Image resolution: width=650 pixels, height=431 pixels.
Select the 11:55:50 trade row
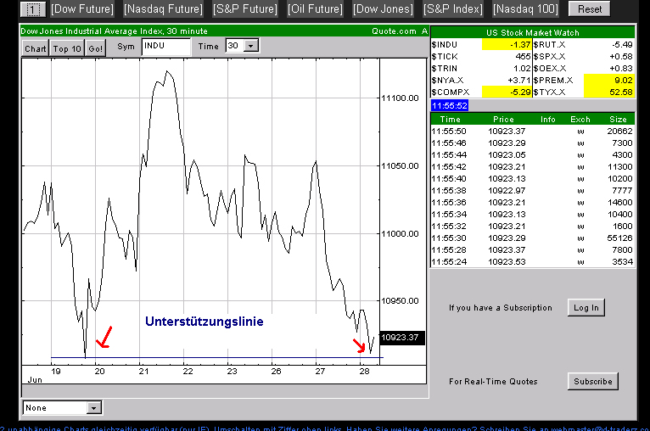532,132
